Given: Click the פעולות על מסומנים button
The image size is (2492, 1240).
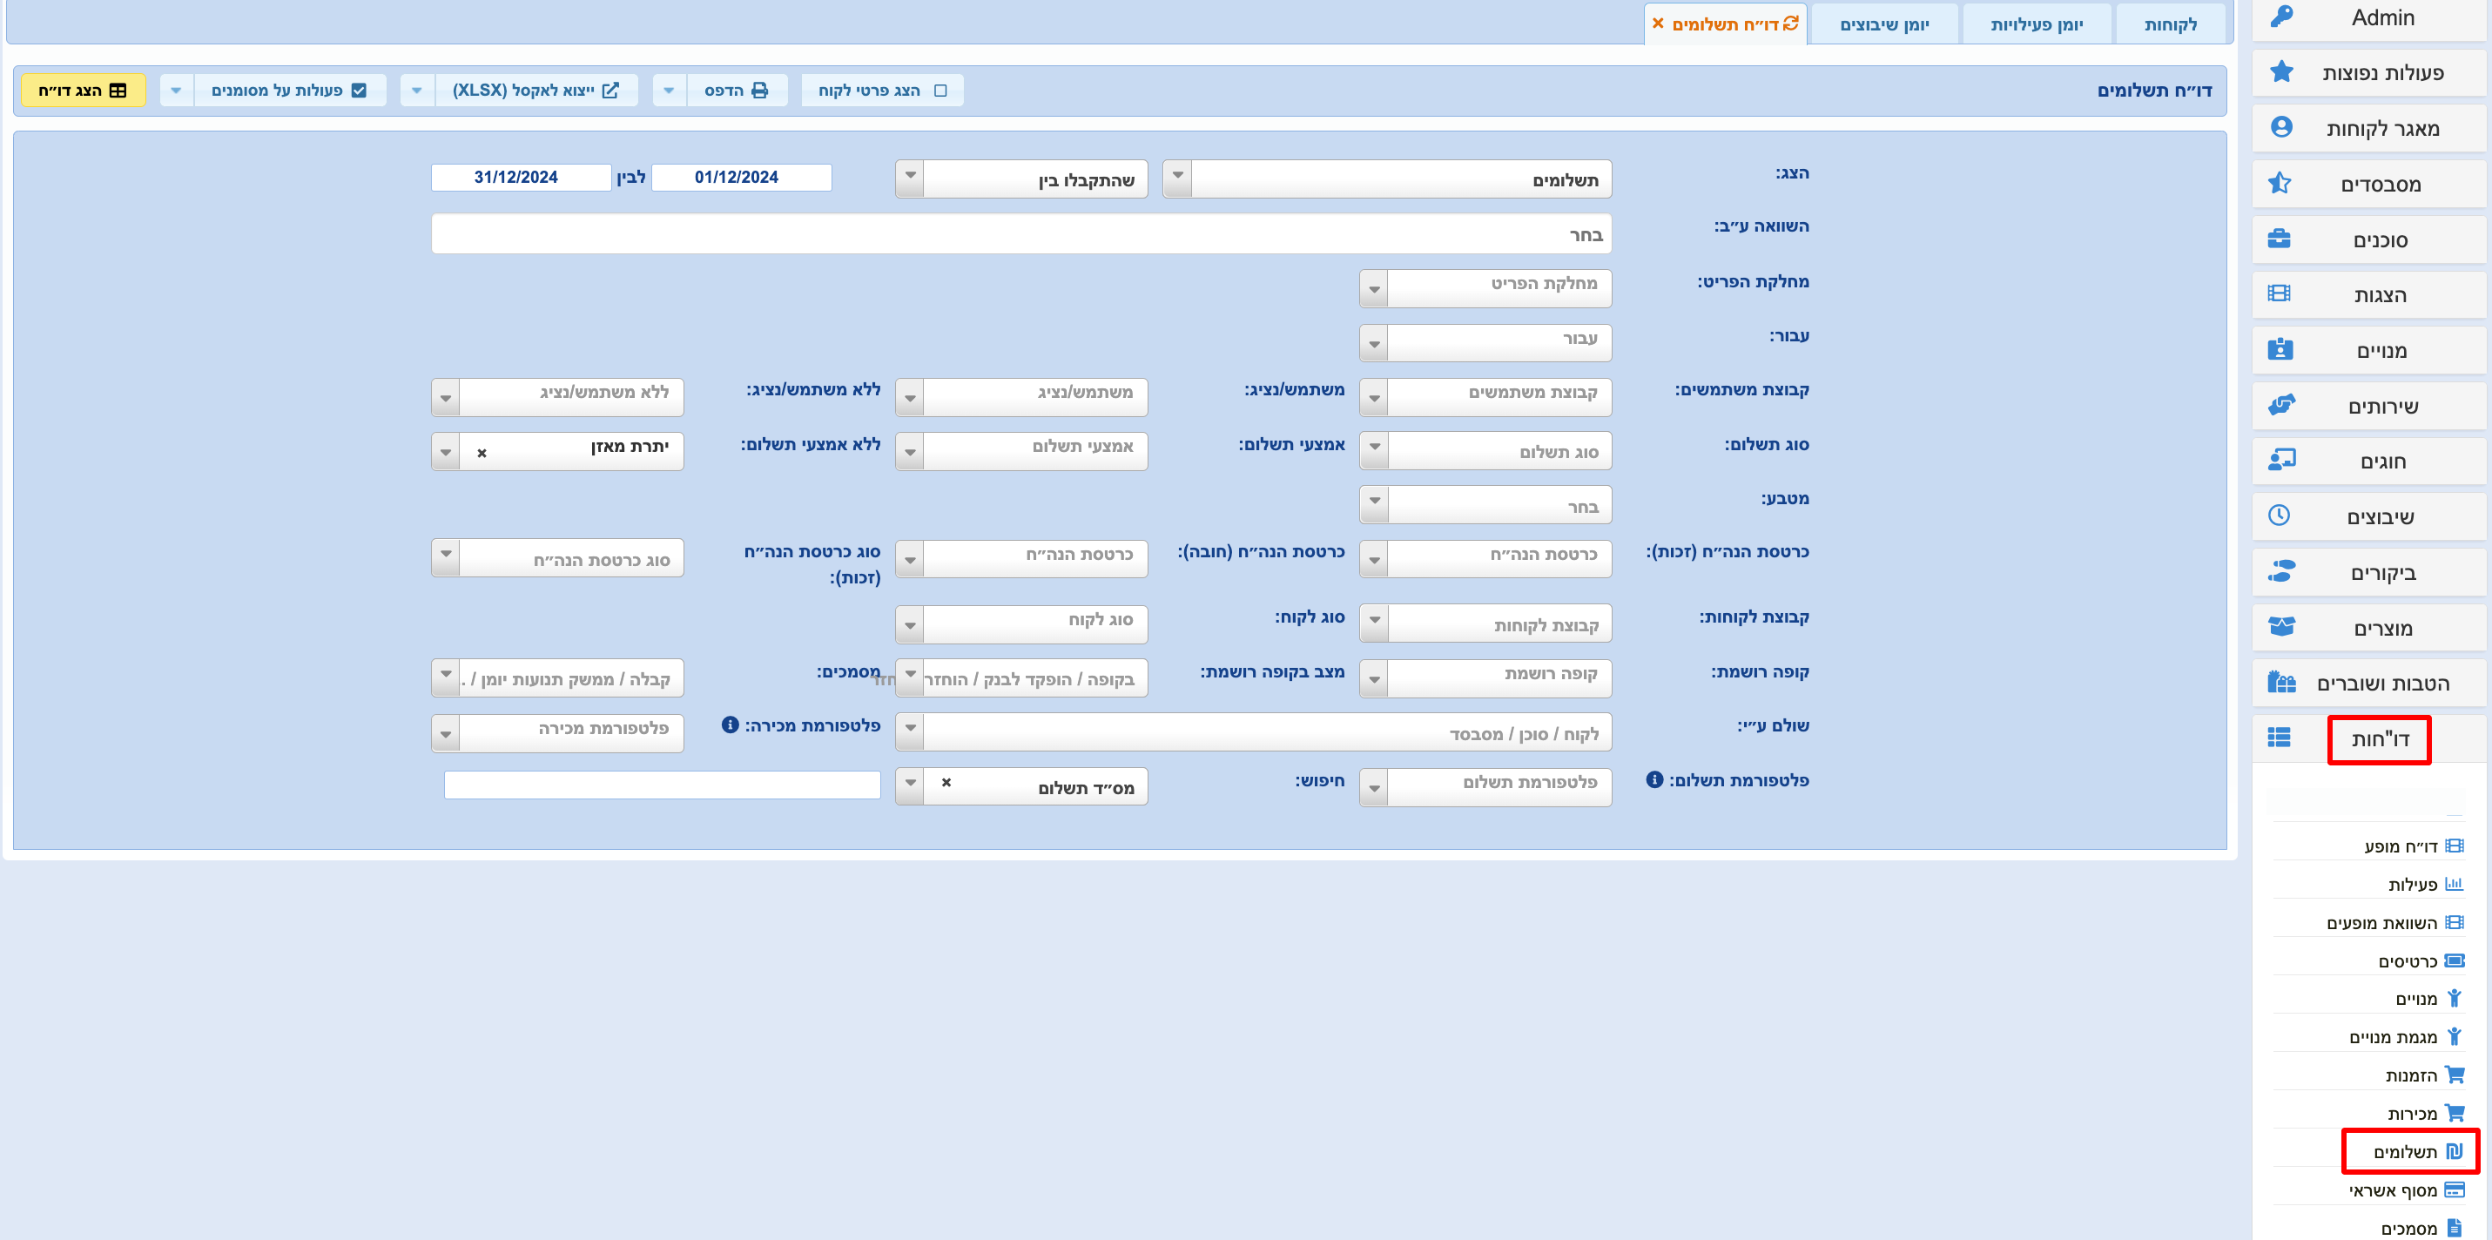Looking at the screenshot, I should click(x=289, y=90).
